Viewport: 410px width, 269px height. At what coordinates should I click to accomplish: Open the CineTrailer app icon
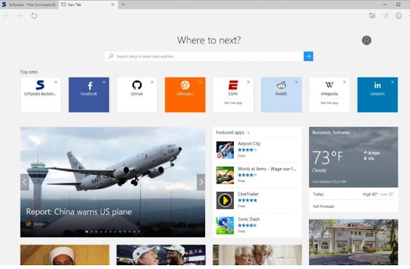(x=225, y=201)
